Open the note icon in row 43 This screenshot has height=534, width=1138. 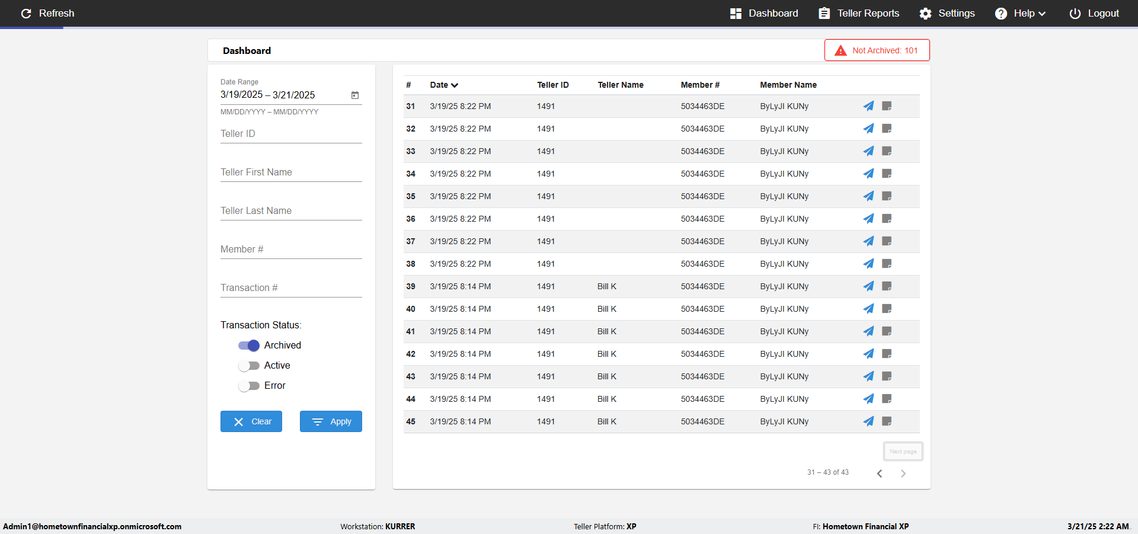point(887,376)
